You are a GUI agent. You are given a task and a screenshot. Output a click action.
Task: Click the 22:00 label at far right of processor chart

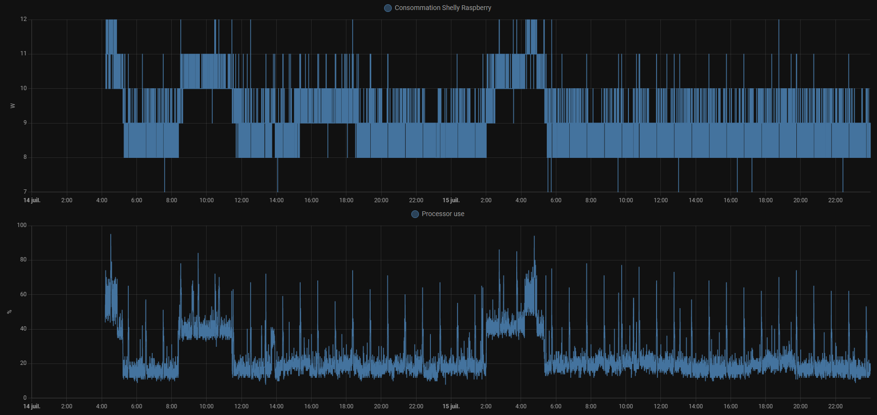(x=835, y=406)
